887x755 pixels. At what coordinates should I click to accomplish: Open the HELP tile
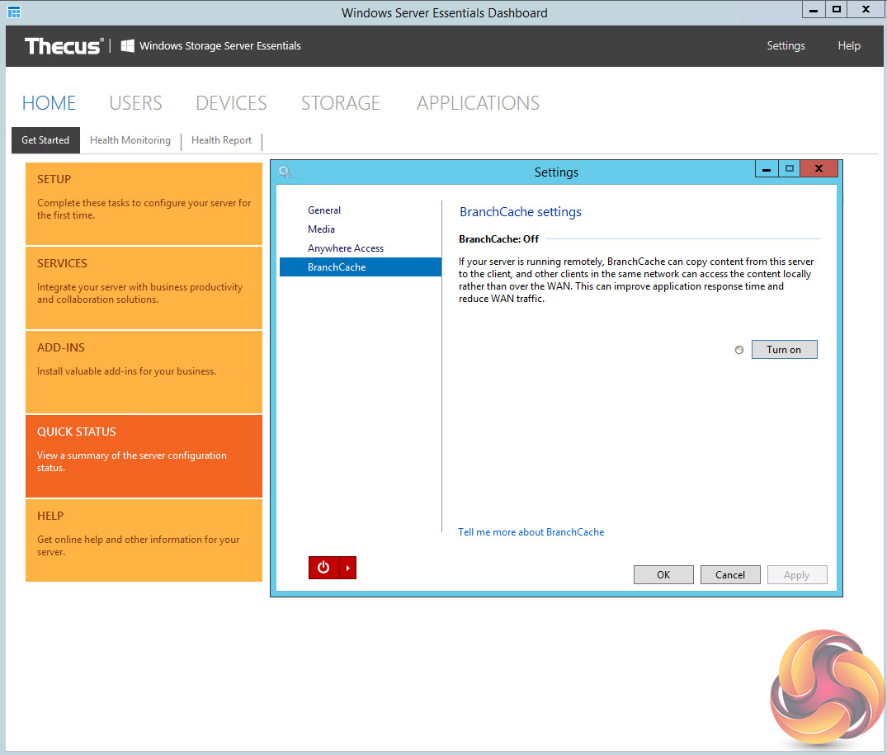pos(144,540)
